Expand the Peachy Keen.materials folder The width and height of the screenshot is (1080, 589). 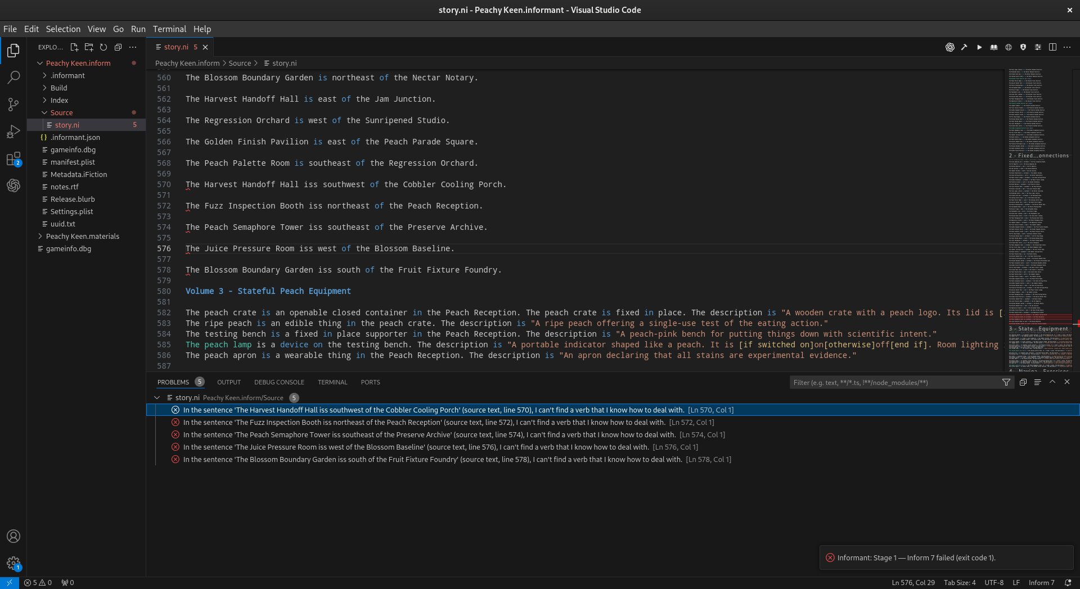tap(82, 236)
